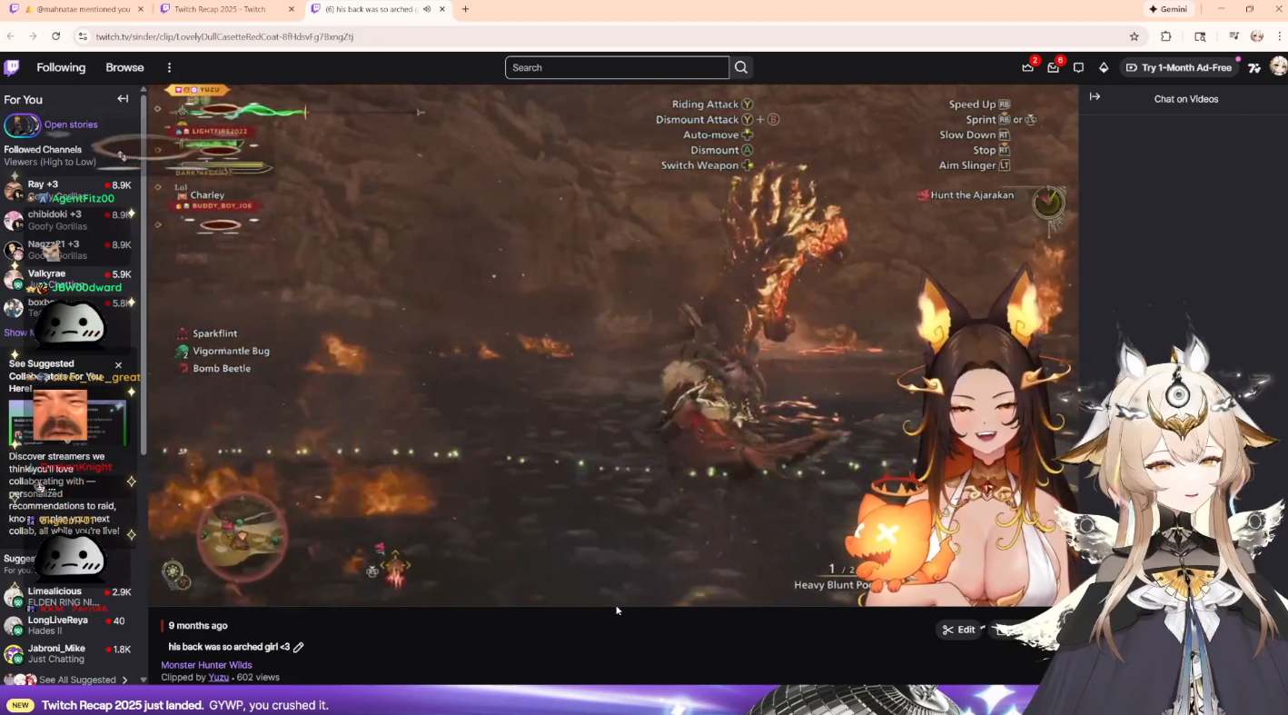Close the @mahnatae mentioned you tab
Screen dimensions: 1288x715
[141, 9]
